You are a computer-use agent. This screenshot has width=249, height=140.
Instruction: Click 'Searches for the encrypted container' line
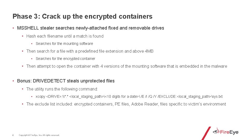pos(65,59)
